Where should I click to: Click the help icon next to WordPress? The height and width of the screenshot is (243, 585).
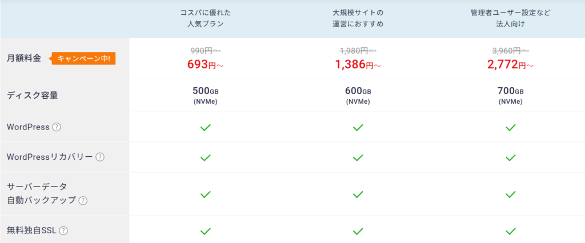[57, 127]
